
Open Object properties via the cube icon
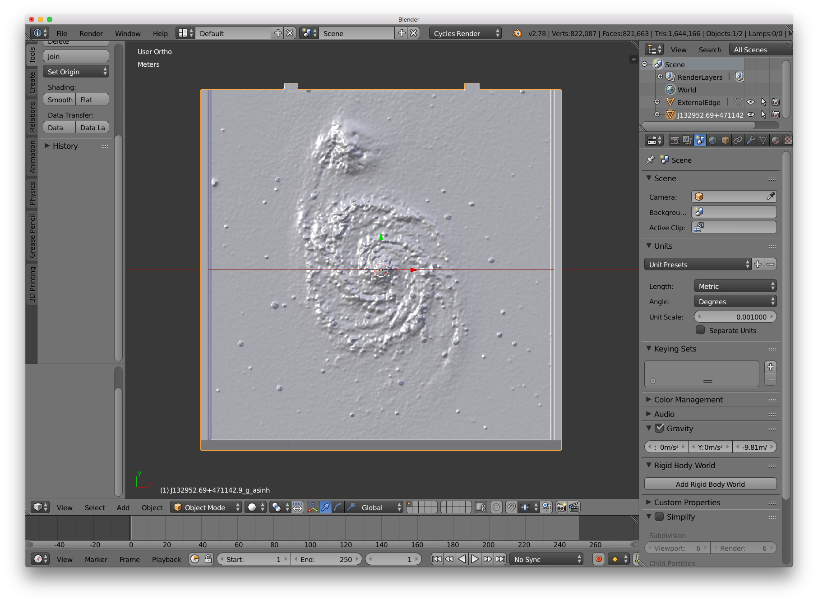click(726, 140)
